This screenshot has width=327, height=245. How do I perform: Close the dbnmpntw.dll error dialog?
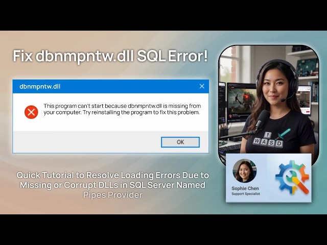click(x=202, y=86)
